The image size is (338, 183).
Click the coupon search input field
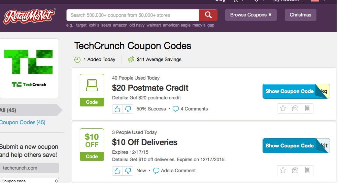tap(133, 15)
